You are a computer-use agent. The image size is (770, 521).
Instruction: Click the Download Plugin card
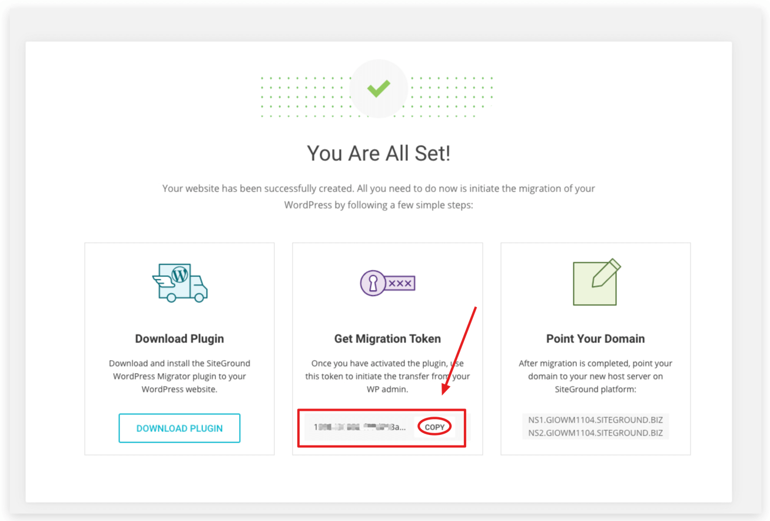(179, 348)
